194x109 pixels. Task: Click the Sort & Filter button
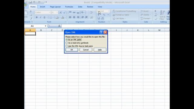click(162, 15)
